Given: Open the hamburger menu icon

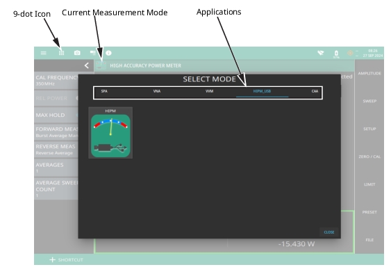Looking at the screenshot, I should [44, 53].
